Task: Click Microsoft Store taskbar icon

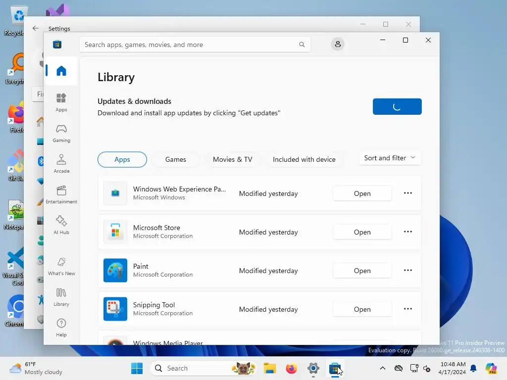Action: pos(335,368)
